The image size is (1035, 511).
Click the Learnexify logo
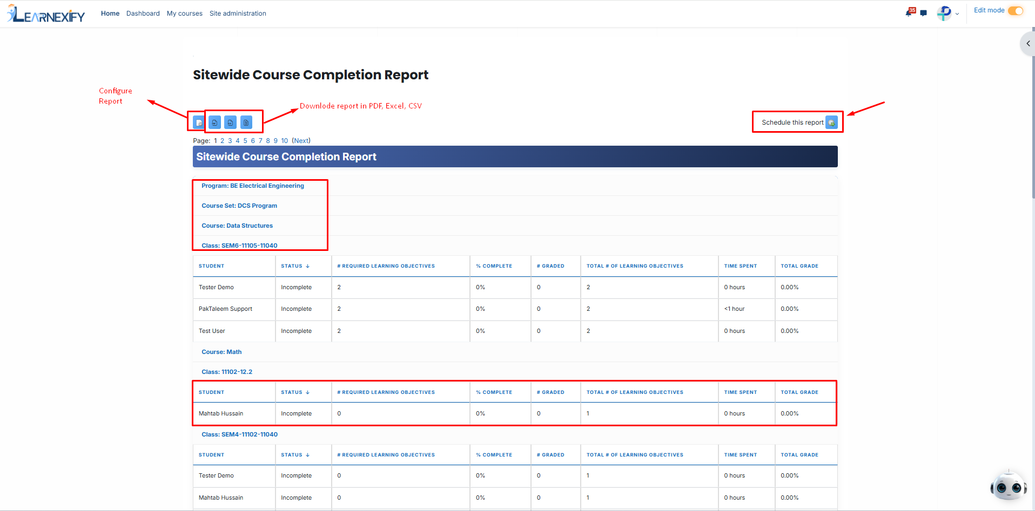(46, 13)
